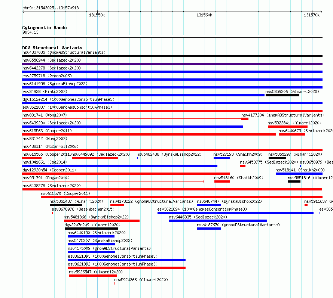Screen dimensions: 333x298
Task: Click the 131560k ruler position label
Action: (x=204, y=15)
